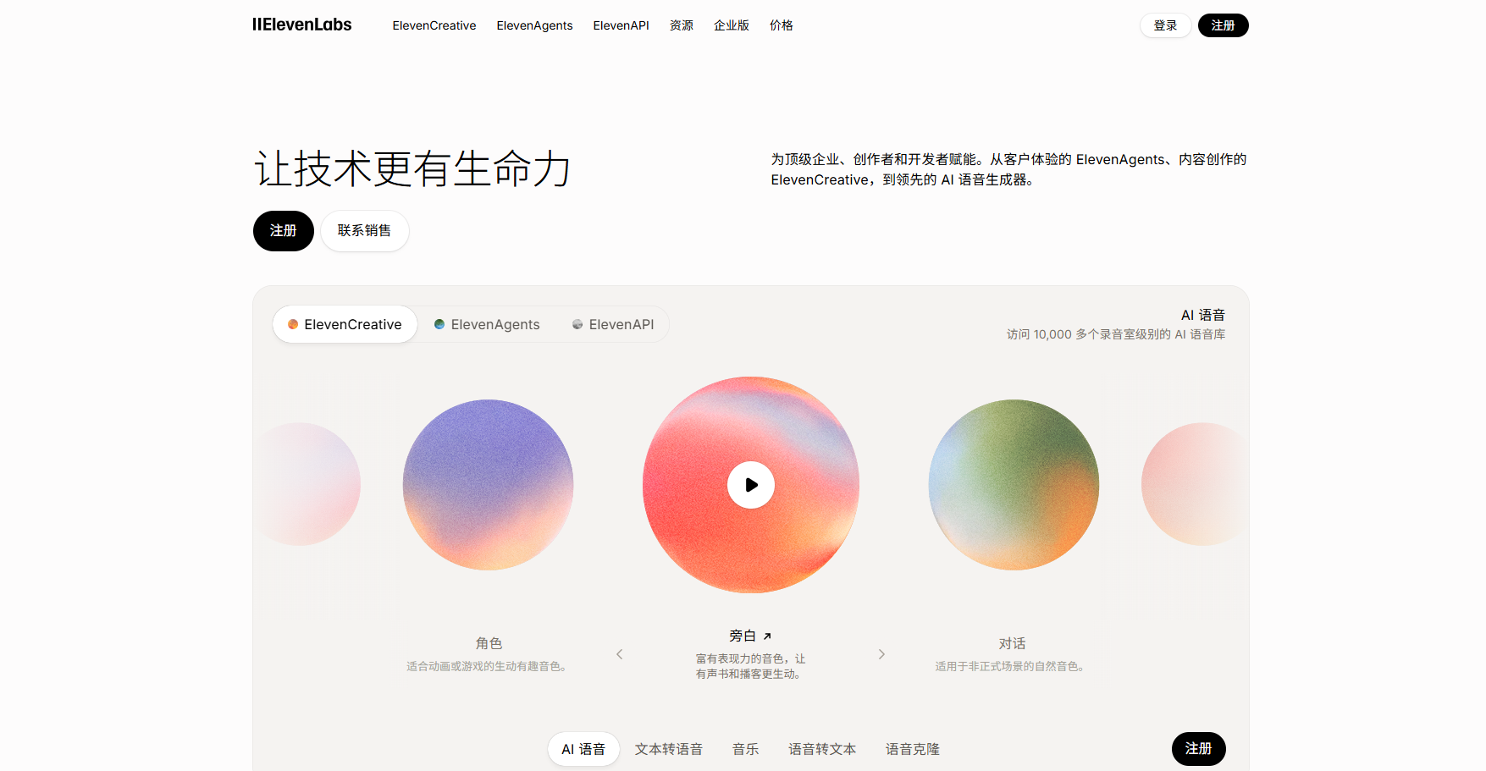Viewport: 1486px width, 771px height.
Task: Click the 适合动画或游戏的生动有趣音色 description
Action: tap(487, 666)
